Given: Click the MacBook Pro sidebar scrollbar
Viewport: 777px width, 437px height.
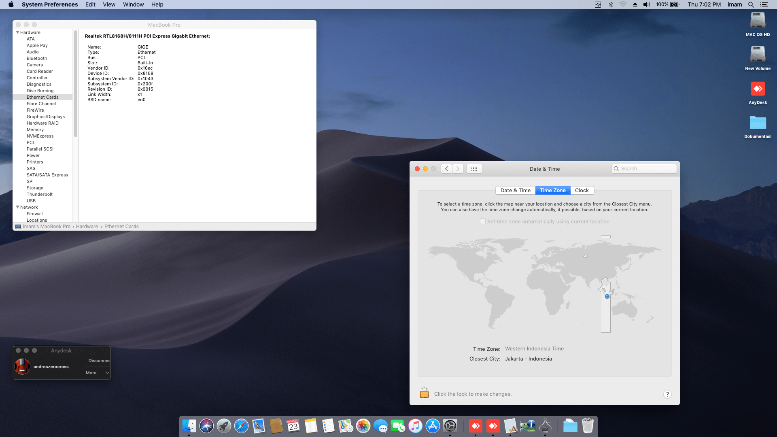Looking at the screenshot, I should (76, 84).
